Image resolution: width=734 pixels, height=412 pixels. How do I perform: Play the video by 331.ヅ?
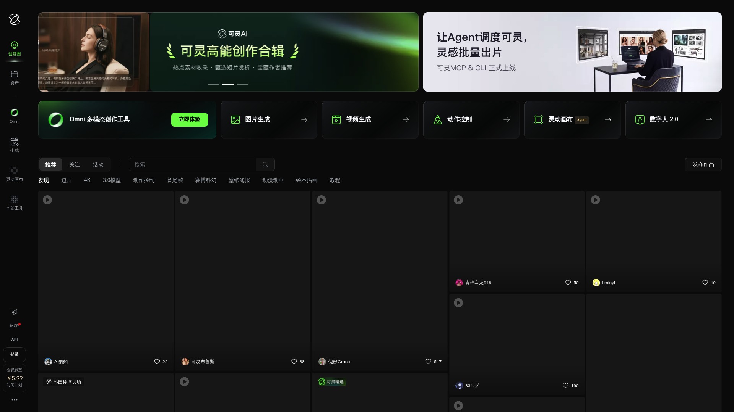point(458,303)
